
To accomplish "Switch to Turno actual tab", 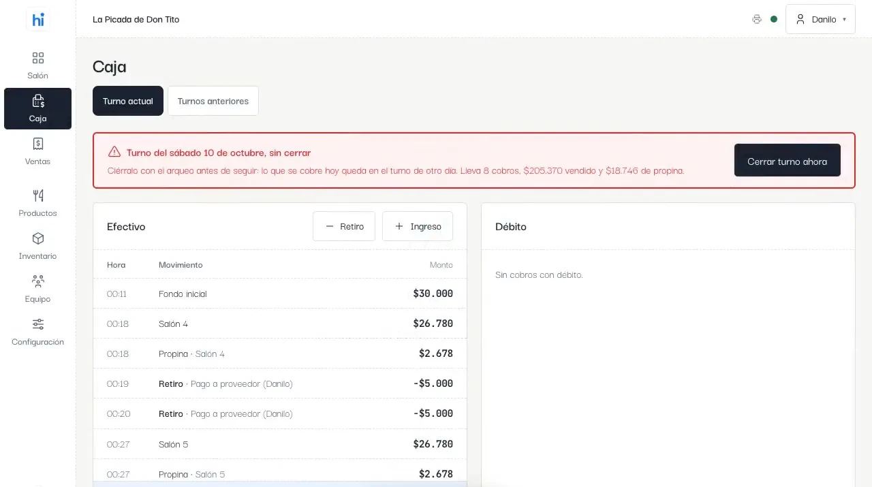I will click(x=128, y=101).
